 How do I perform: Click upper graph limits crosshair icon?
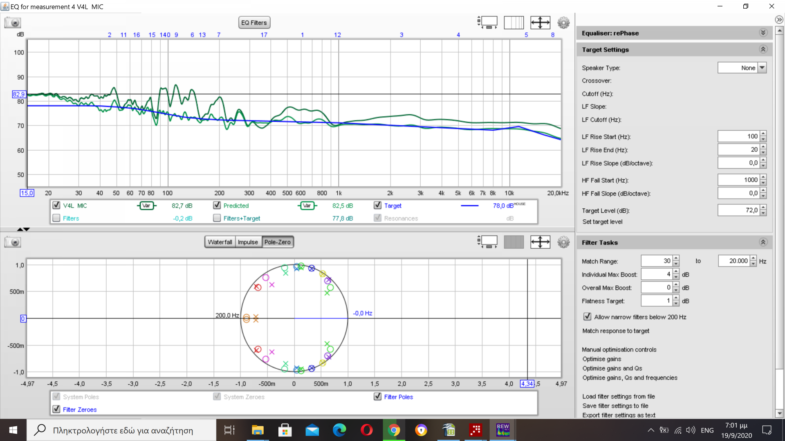540,23
